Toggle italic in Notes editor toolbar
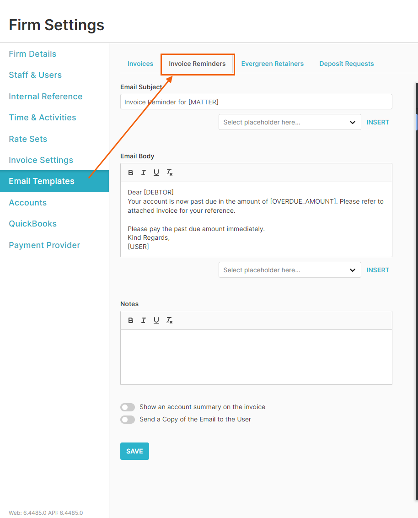This screenshot has width=418, height=518. click(144, 320)
